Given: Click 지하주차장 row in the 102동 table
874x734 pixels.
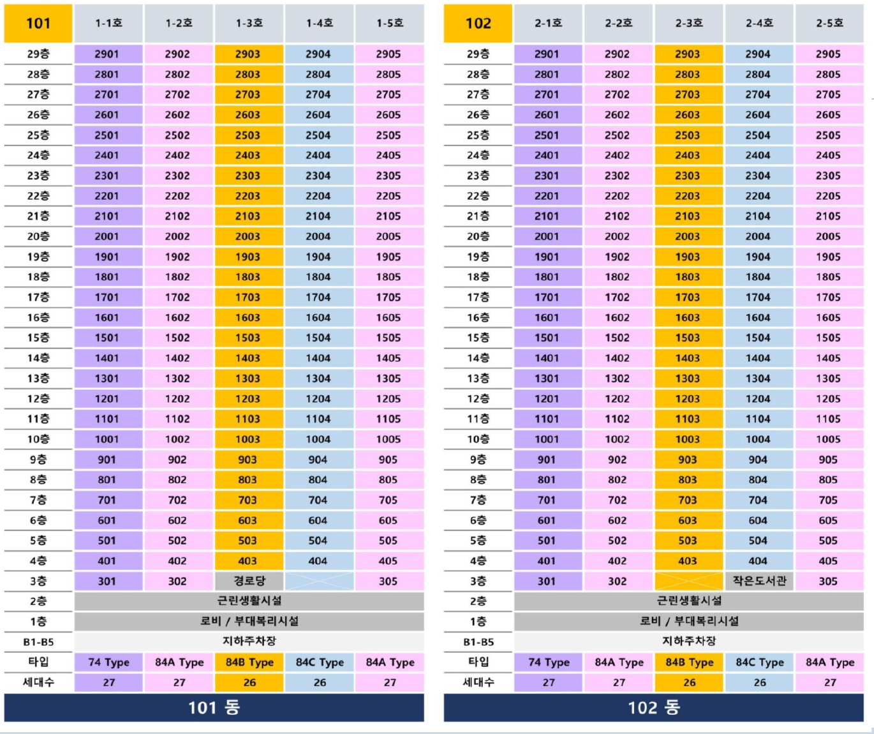Looking at the screenshot, I should point(689,641).
